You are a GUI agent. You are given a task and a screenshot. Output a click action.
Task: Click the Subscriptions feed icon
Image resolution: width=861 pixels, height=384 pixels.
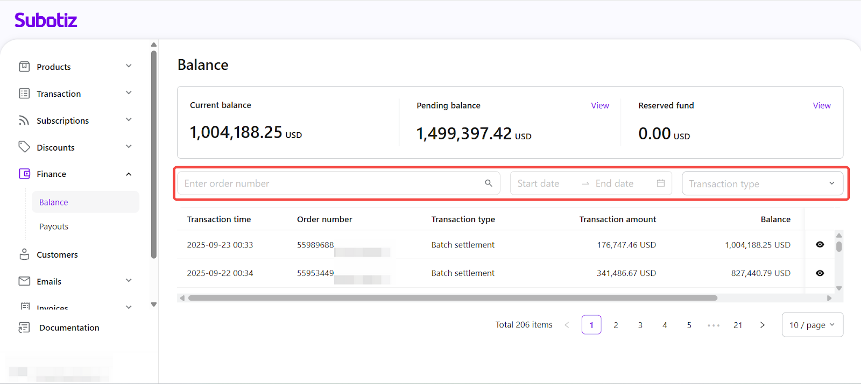point(24,120)
